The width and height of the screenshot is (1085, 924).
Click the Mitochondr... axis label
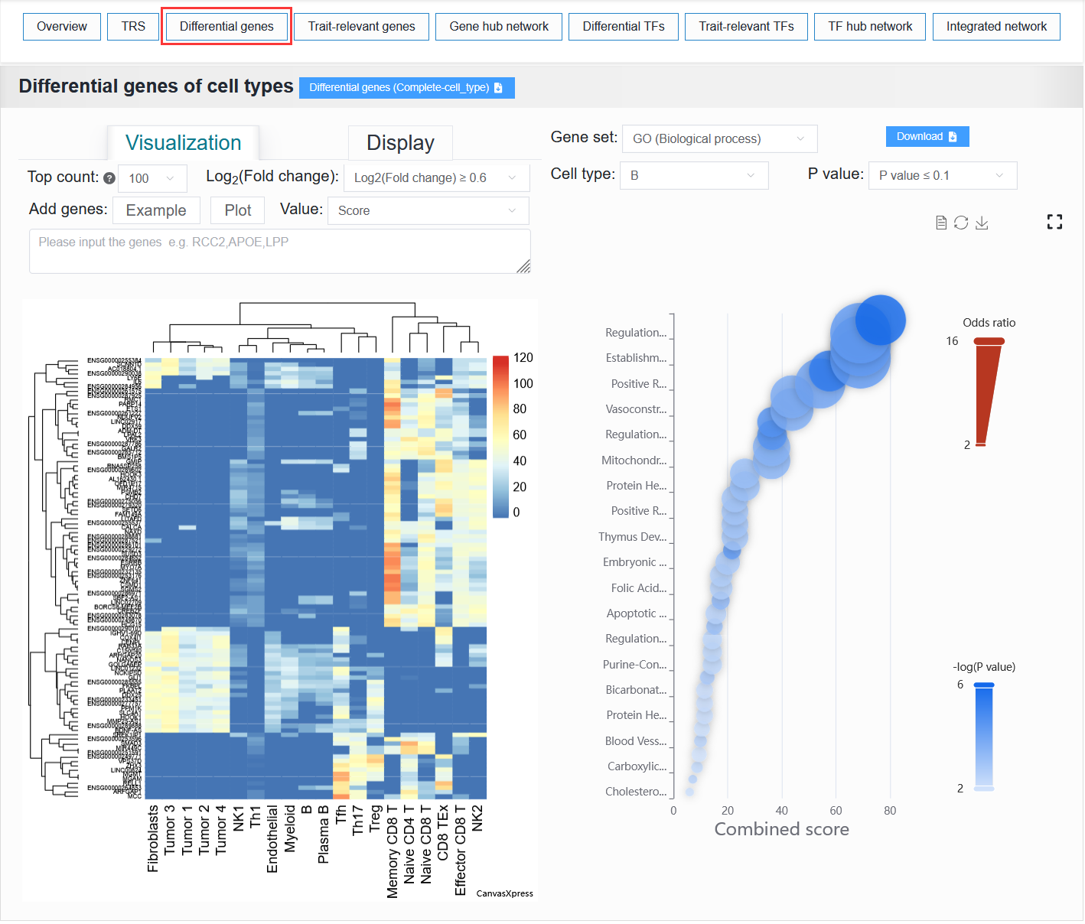pyautogui.click(x=634, y=460)
